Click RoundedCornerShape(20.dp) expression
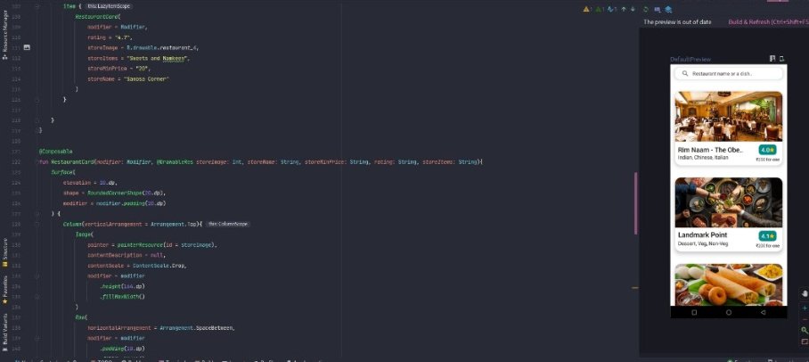The height and width of the screenshot is (362, 809). (127, 193)
